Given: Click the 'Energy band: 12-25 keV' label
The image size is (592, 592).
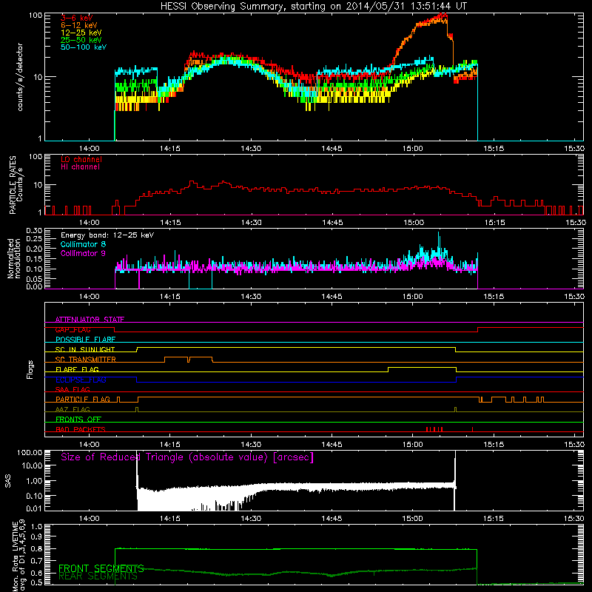Looking at the screenshot, I should 107,235.
